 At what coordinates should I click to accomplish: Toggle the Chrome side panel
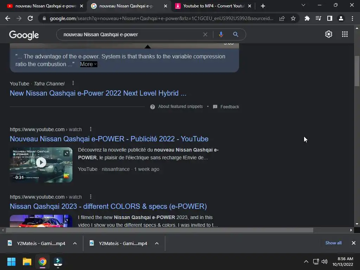[329, 18]
